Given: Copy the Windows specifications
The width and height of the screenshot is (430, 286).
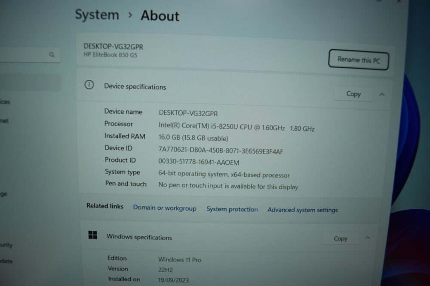Looking at the screenshot, I should (x=340, y=238).
